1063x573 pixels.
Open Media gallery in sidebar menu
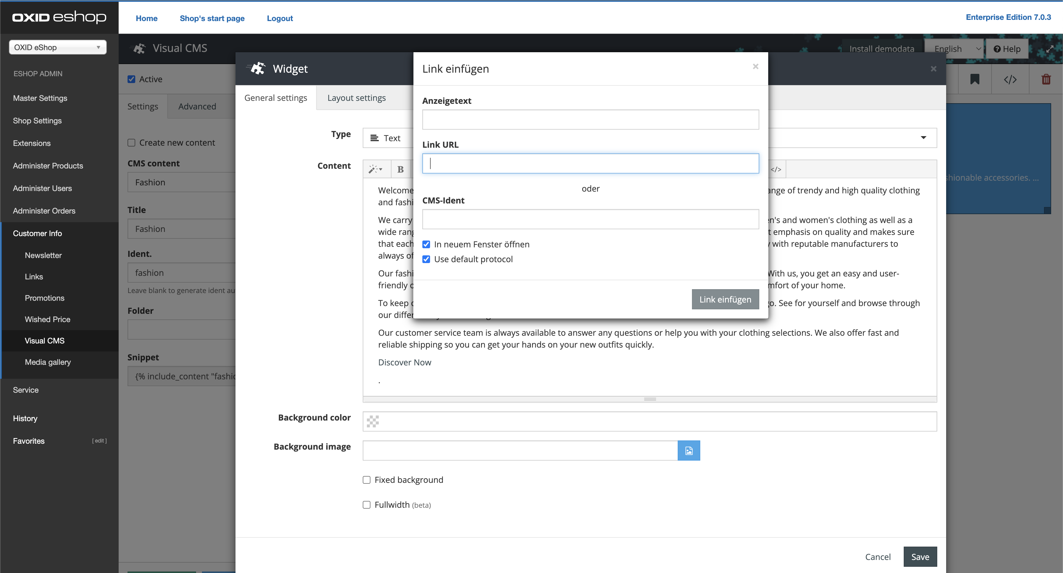[47, 362]
